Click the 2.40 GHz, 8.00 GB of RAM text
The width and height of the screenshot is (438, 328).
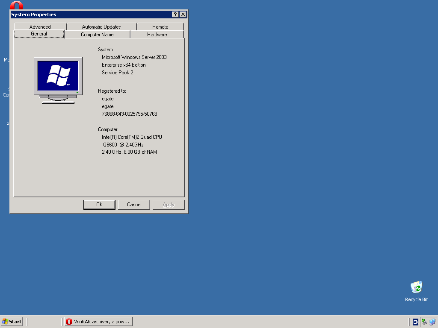129,152
